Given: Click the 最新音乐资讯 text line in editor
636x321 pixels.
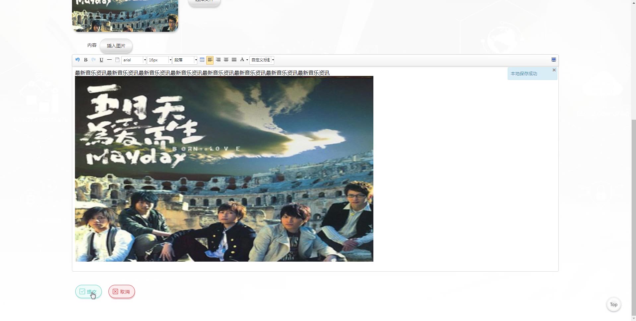Looking at the screenshot, I should 202,73.
